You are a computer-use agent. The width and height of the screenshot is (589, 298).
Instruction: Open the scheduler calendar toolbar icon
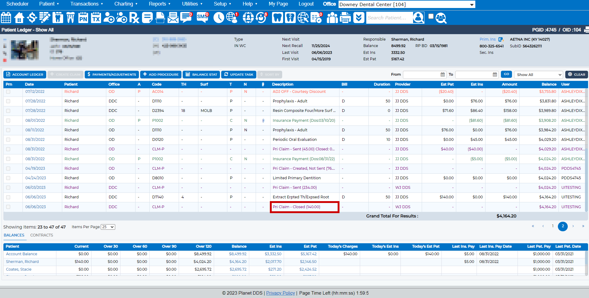pyautogui.click(x=6, y=18)
